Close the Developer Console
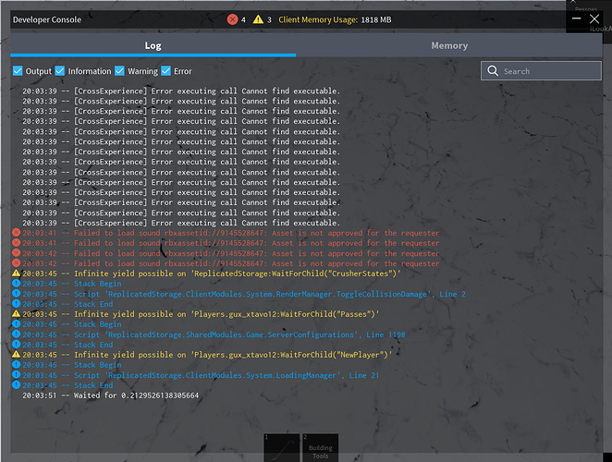Screen dimensions: 612x462 click(x=594, y=18)
